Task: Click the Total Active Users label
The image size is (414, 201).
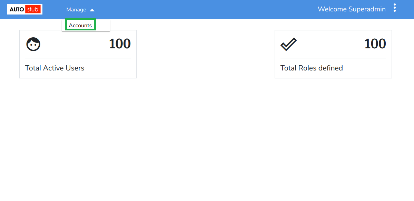Action: 55,68
